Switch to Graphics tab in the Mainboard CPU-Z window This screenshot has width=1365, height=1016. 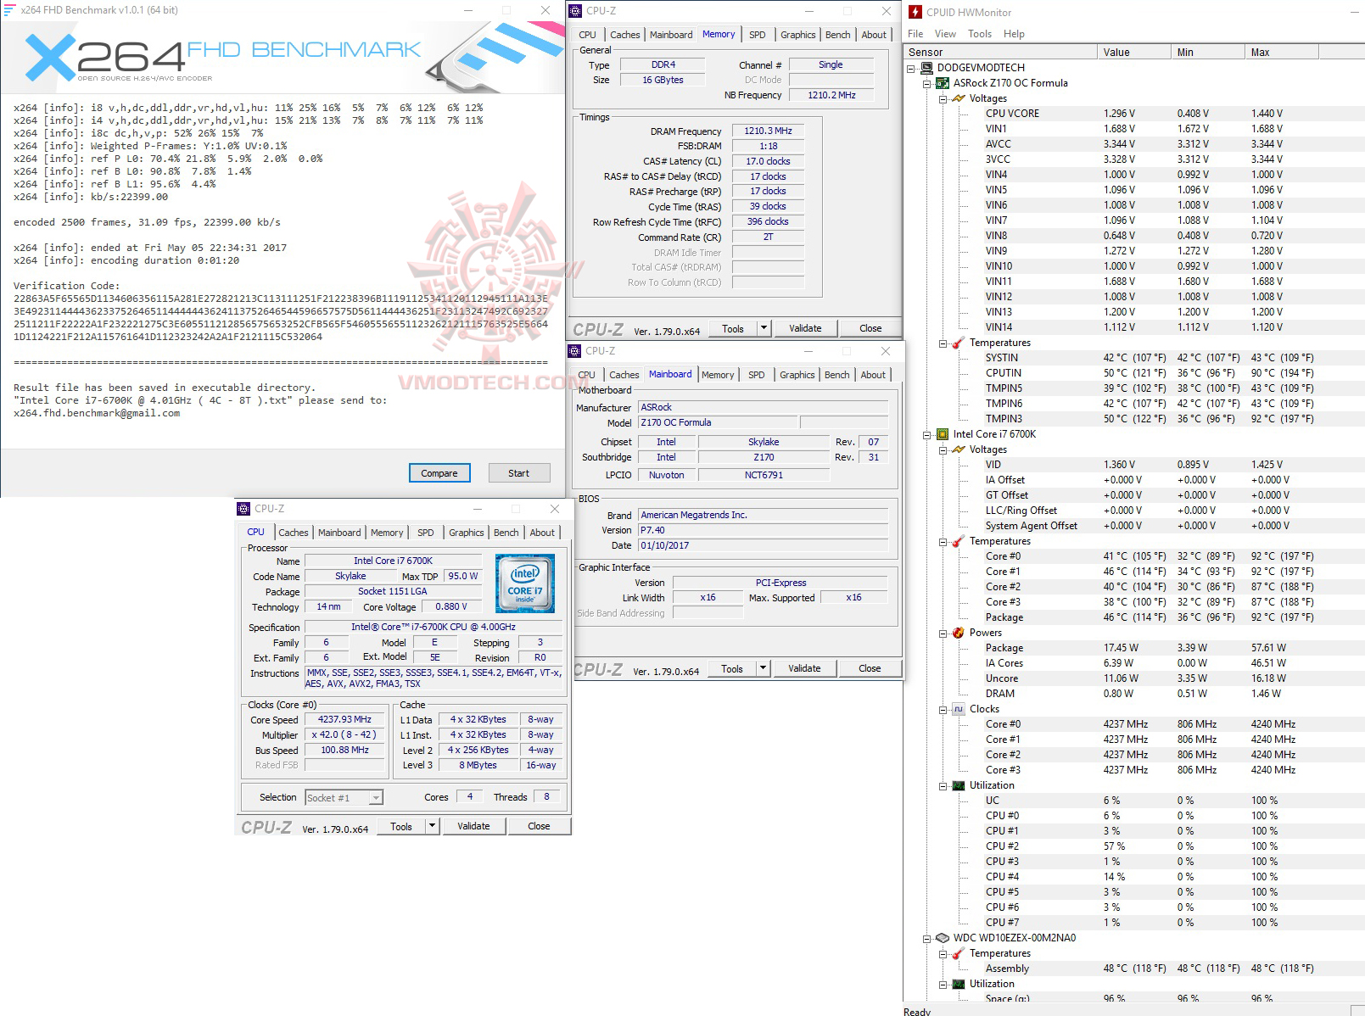797,375
